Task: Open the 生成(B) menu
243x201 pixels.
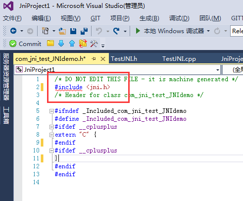Action: click(149, 18)
